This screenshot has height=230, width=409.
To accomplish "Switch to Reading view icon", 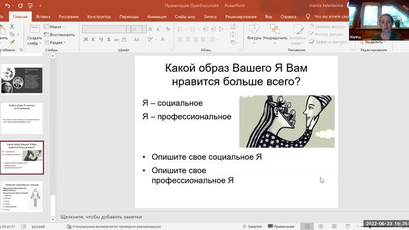I will pos(334,226).
